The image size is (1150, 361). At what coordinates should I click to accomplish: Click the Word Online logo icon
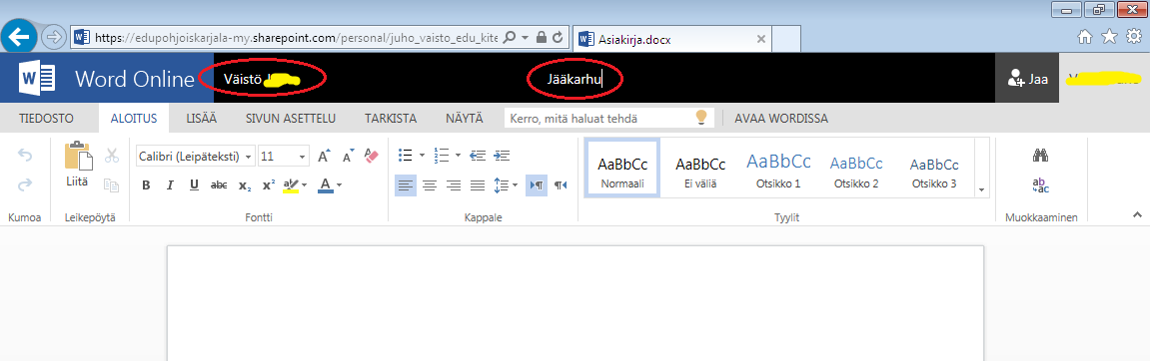pos(38,78)
